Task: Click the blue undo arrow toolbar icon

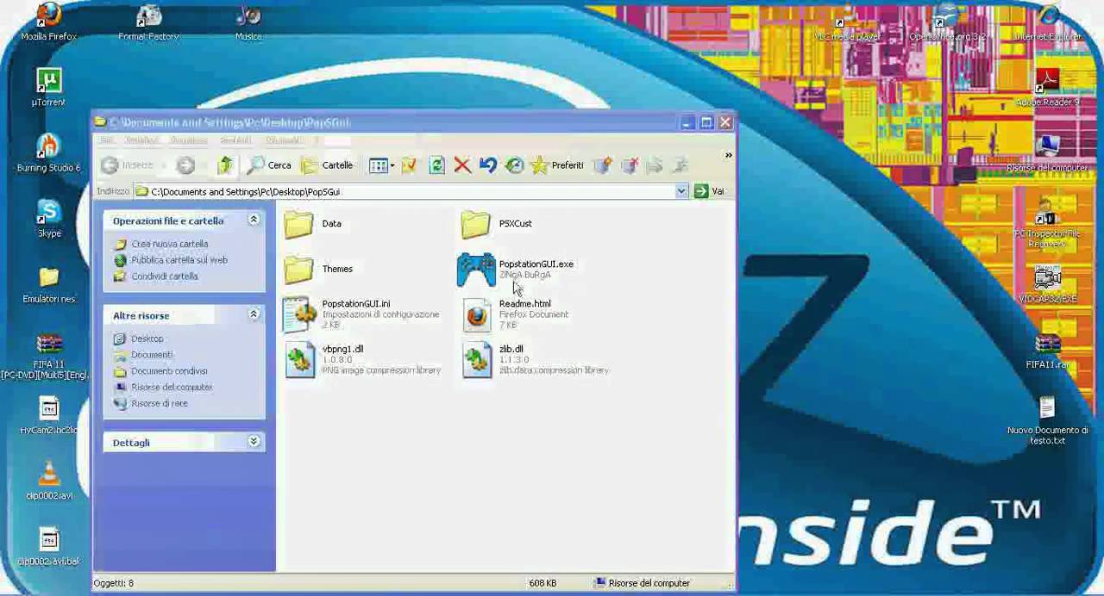Action: (x=488, y=165)
